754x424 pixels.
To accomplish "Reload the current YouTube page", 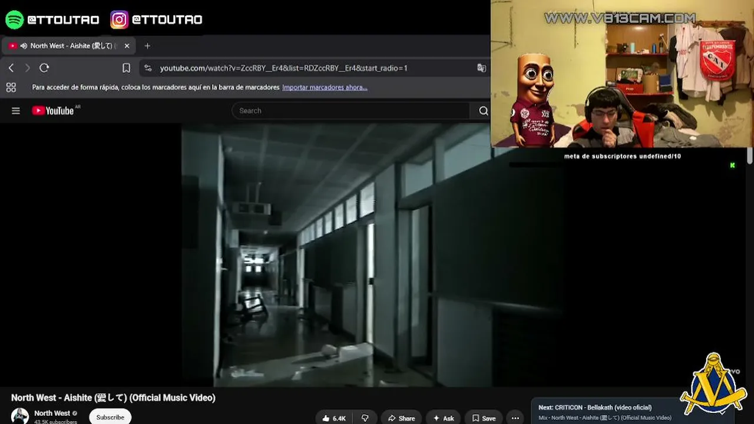I will pos(44,68).
